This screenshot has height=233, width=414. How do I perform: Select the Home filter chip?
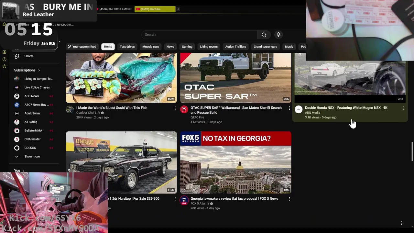tap(108, 47)
